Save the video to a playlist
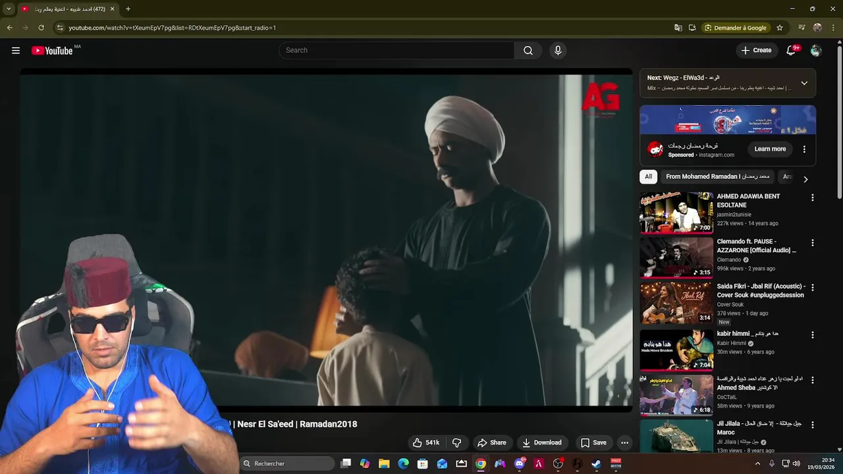Image resolution: width=843 pixels, height=474 pixels. (x=593, y=442)
